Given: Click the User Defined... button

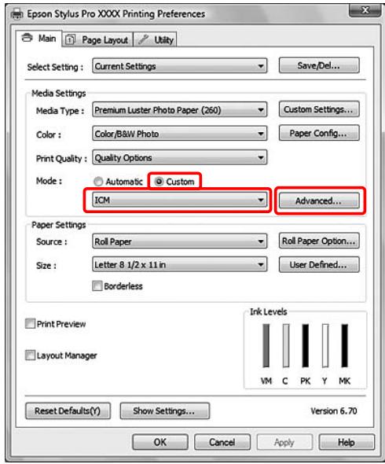Looking at the screenshot, I should click(319, 264).
